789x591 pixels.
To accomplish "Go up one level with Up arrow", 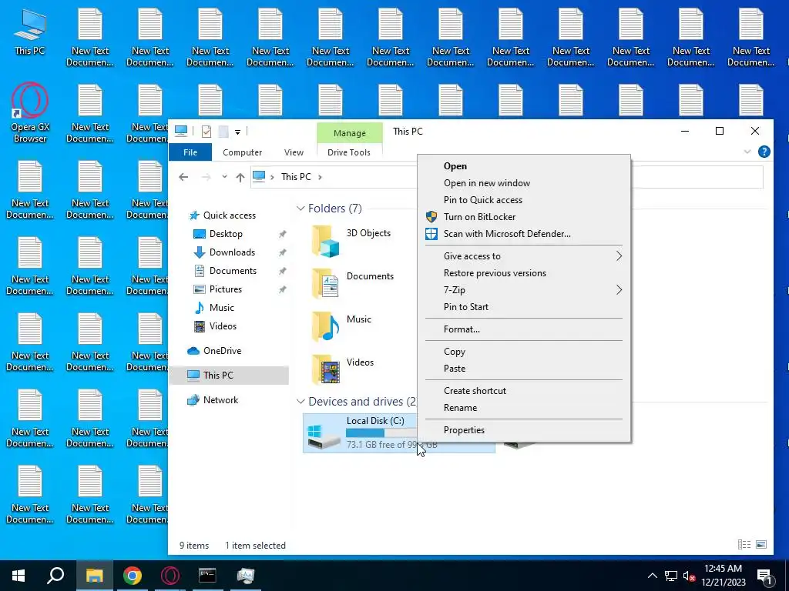I will (240, 177).
